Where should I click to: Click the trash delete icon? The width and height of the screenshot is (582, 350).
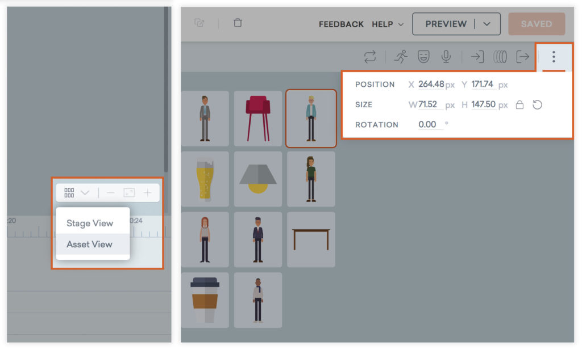coord(238,23)
